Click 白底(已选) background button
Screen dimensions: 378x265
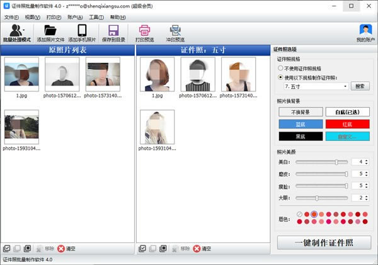pyautogui.click(x=347, y=112)
